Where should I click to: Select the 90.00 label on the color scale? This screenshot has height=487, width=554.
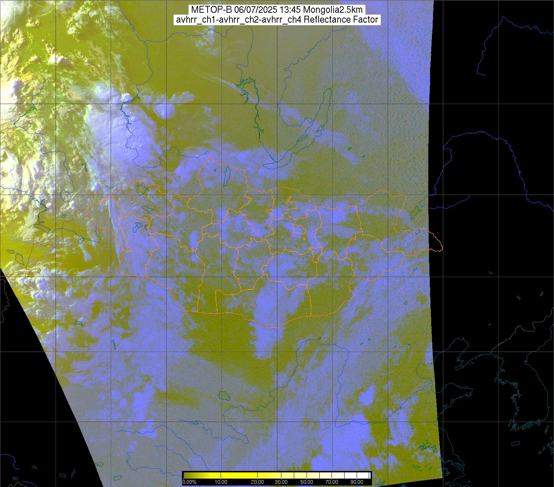356,482
